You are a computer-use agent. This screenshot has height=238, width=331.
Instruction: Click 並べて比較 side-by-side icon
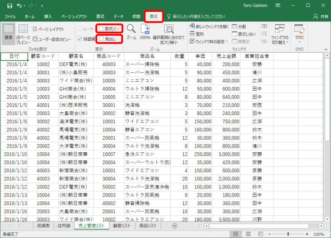tap(264, 27)
